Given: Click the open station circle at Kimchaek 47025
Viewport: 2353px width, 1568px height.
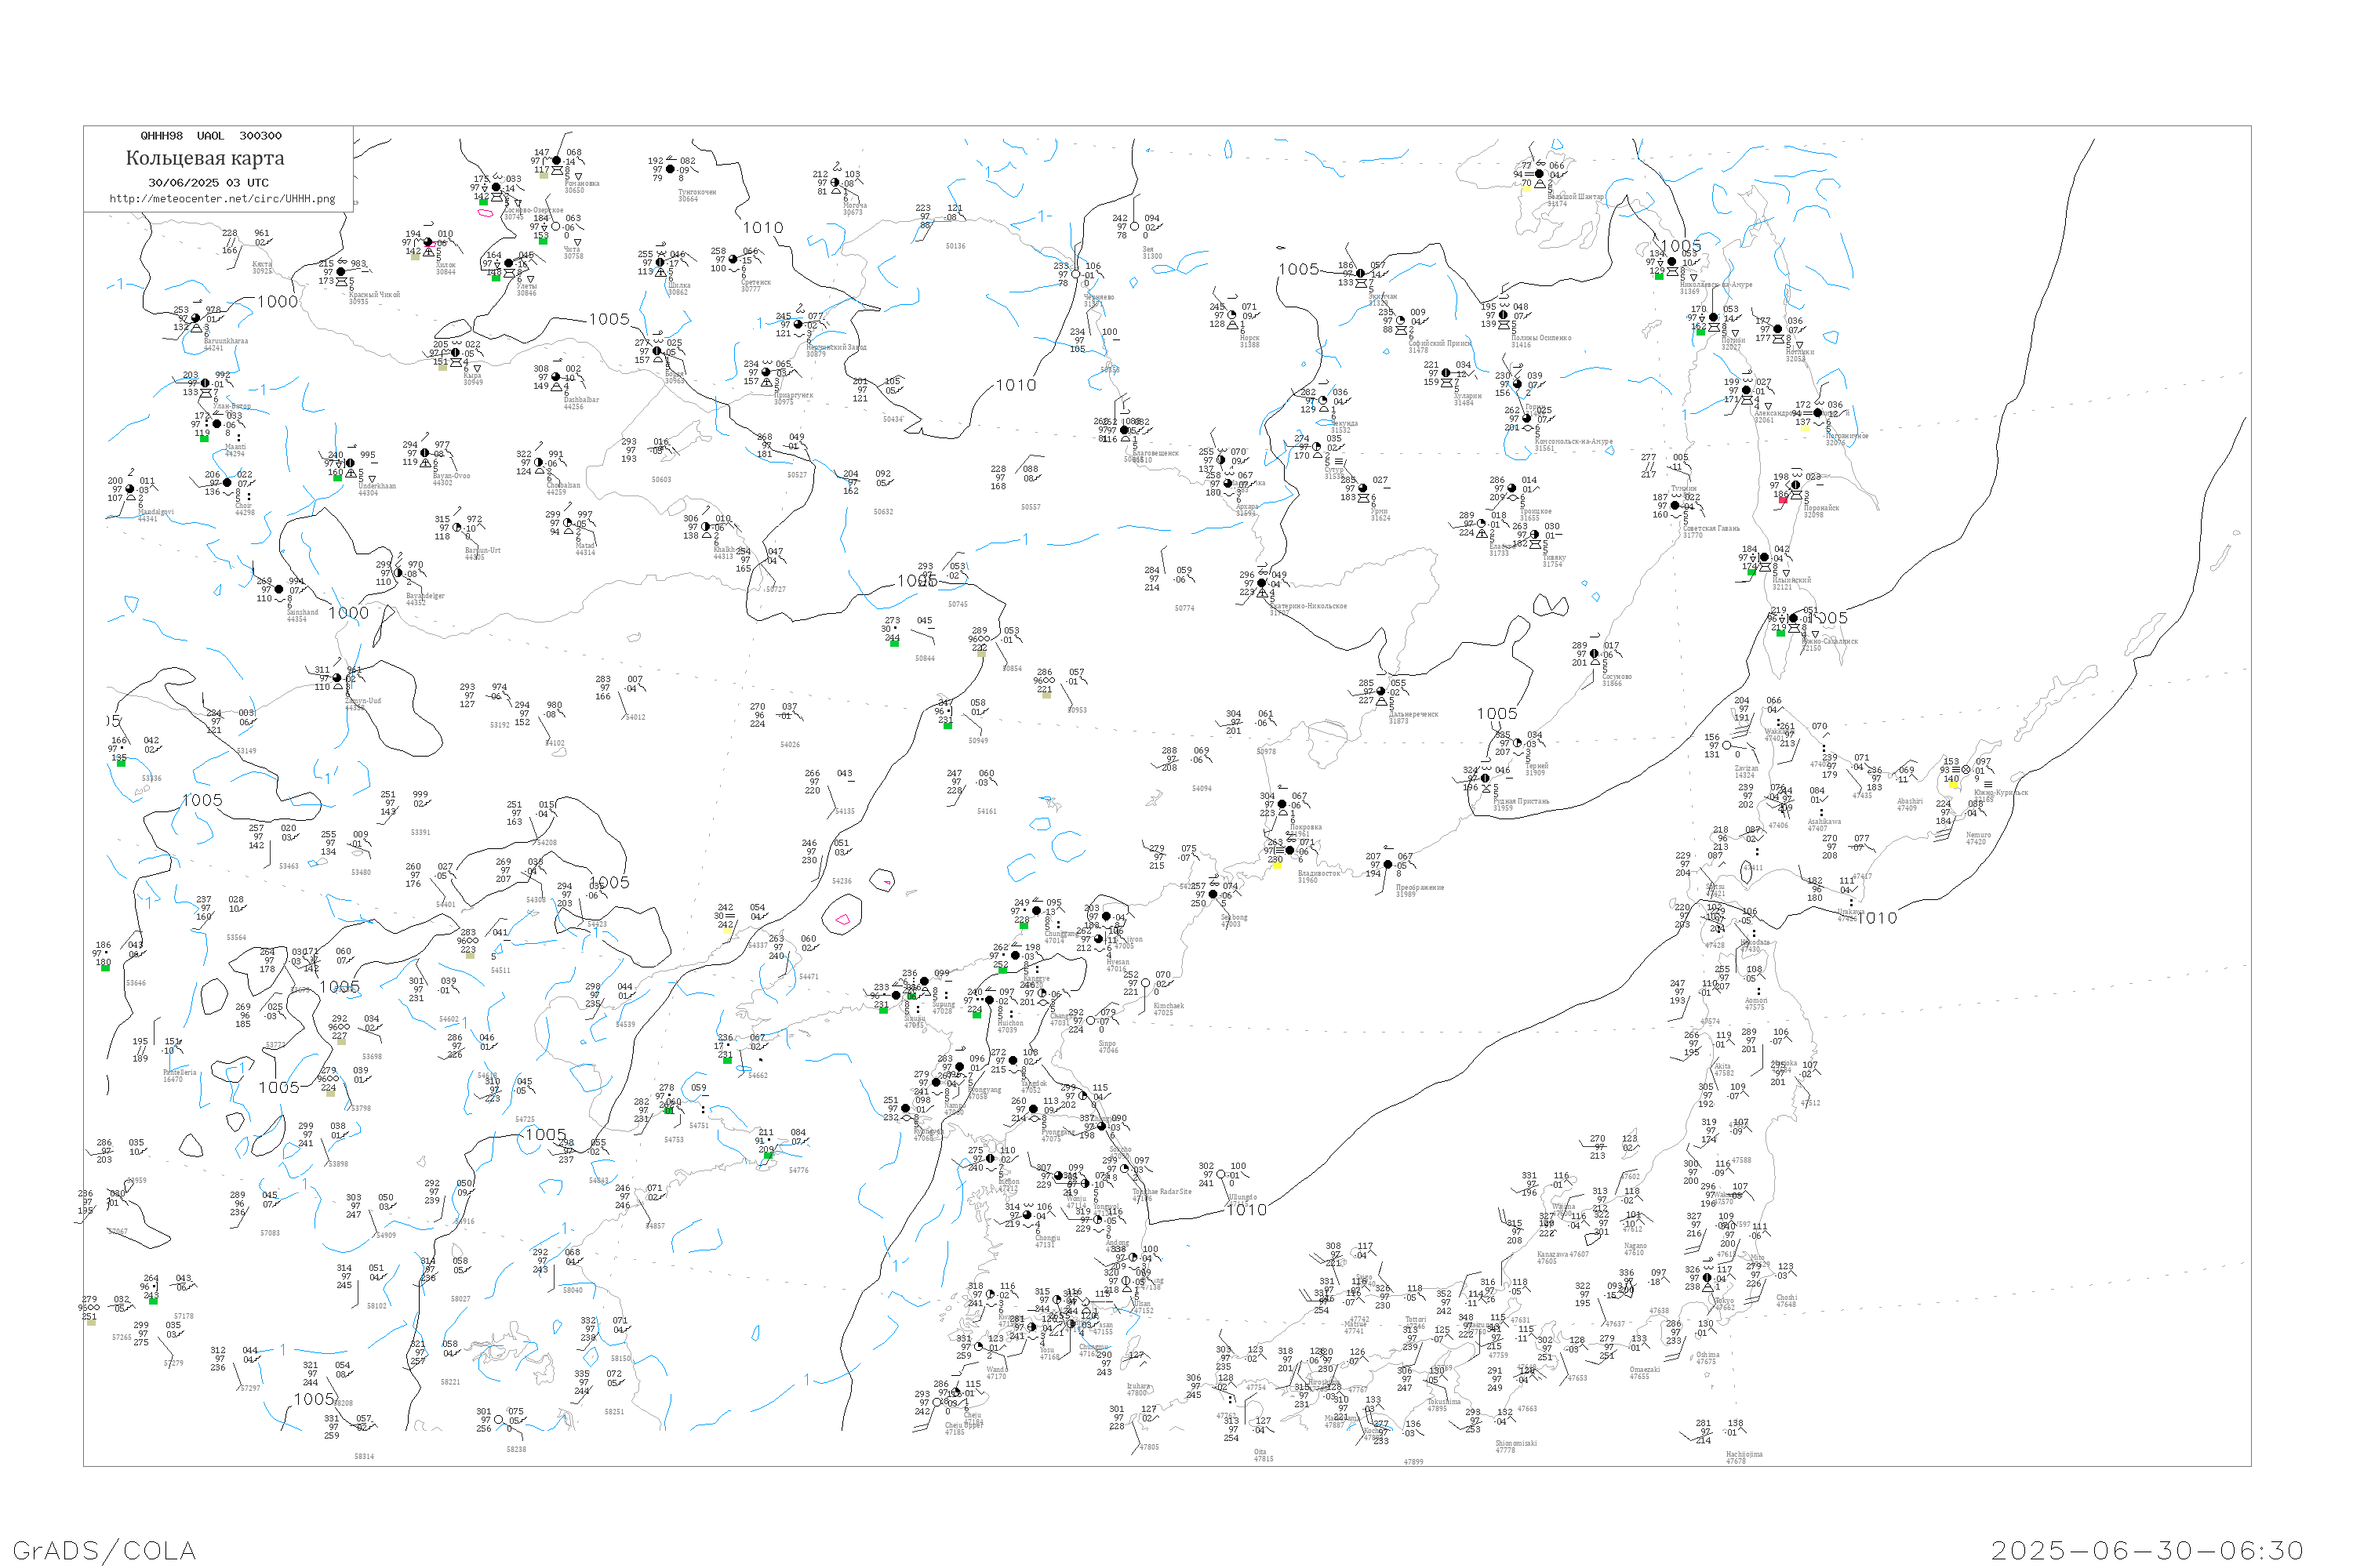Looking at the screenshot, I should [1145, 983].
